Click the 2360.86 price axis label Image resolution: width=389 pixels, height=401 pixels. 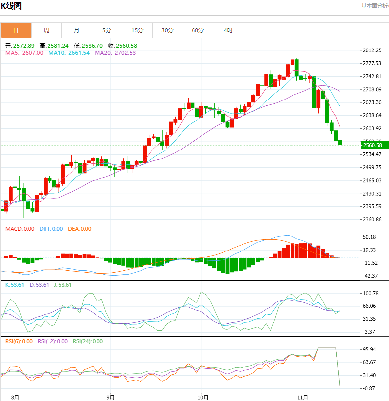pyautogui.click(x=372, y=219)
